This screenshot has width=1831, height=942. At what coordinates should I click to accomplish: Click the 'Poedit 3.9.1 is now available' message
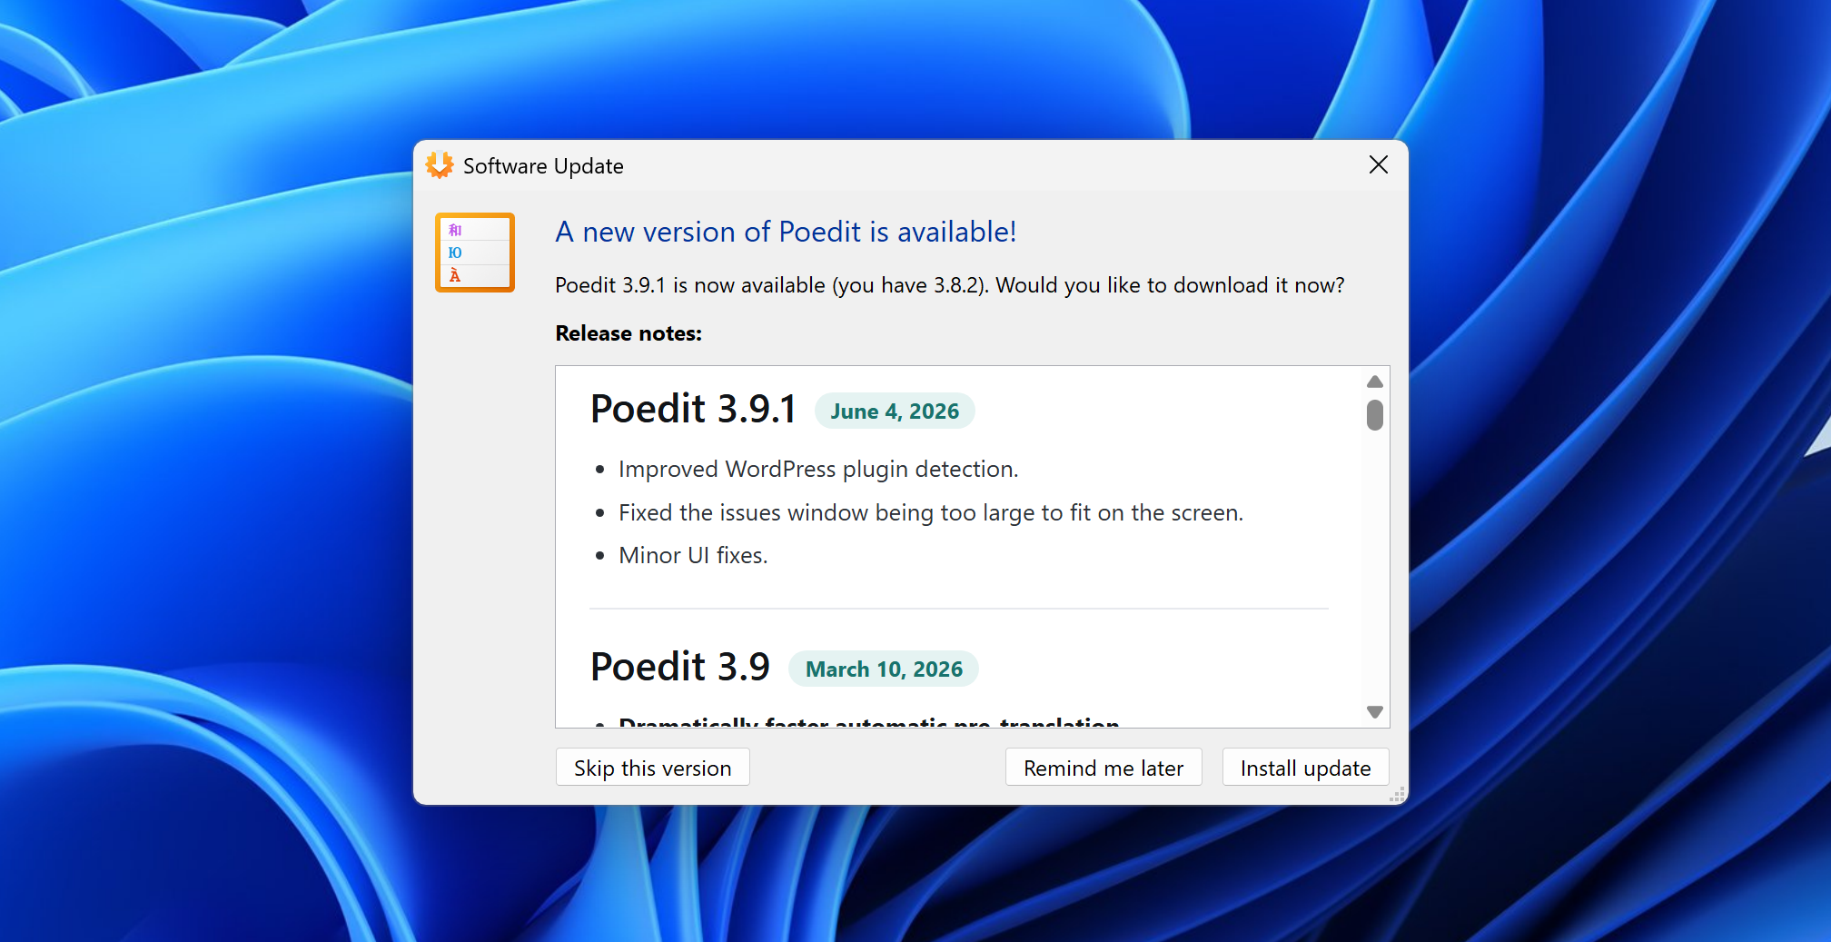[x=950, y=285]
